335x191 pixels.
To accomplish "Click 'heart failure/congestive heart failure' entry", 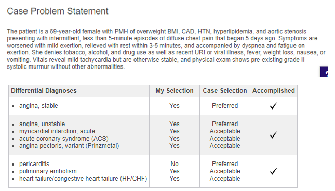I will 83,179.
